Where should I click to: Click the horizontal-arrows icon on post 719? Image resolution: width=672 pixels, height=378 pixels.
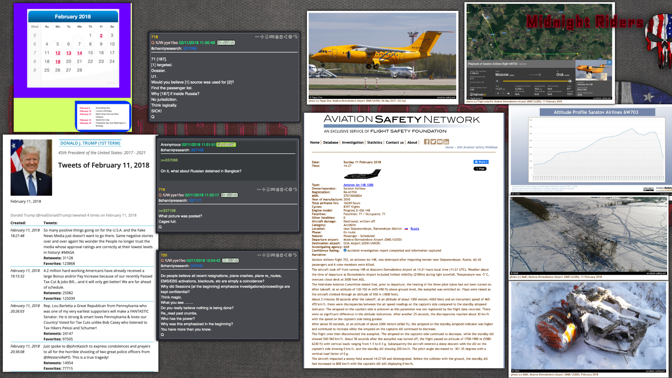(x=259, y=189)
